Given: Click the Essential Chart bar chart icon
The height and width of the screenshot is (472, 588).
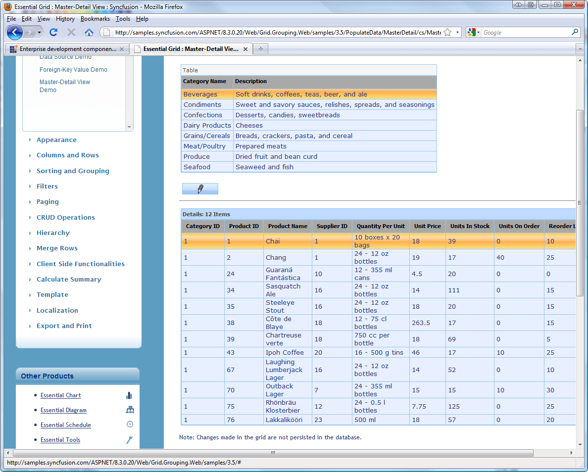Looking at the screenshot, I should click(x=129, y=395).
